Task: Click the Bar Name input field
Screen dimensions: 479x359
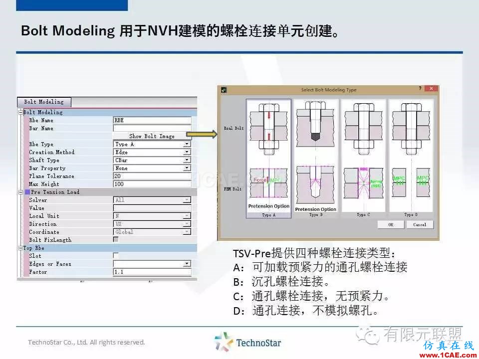Action: click(152, 128)
